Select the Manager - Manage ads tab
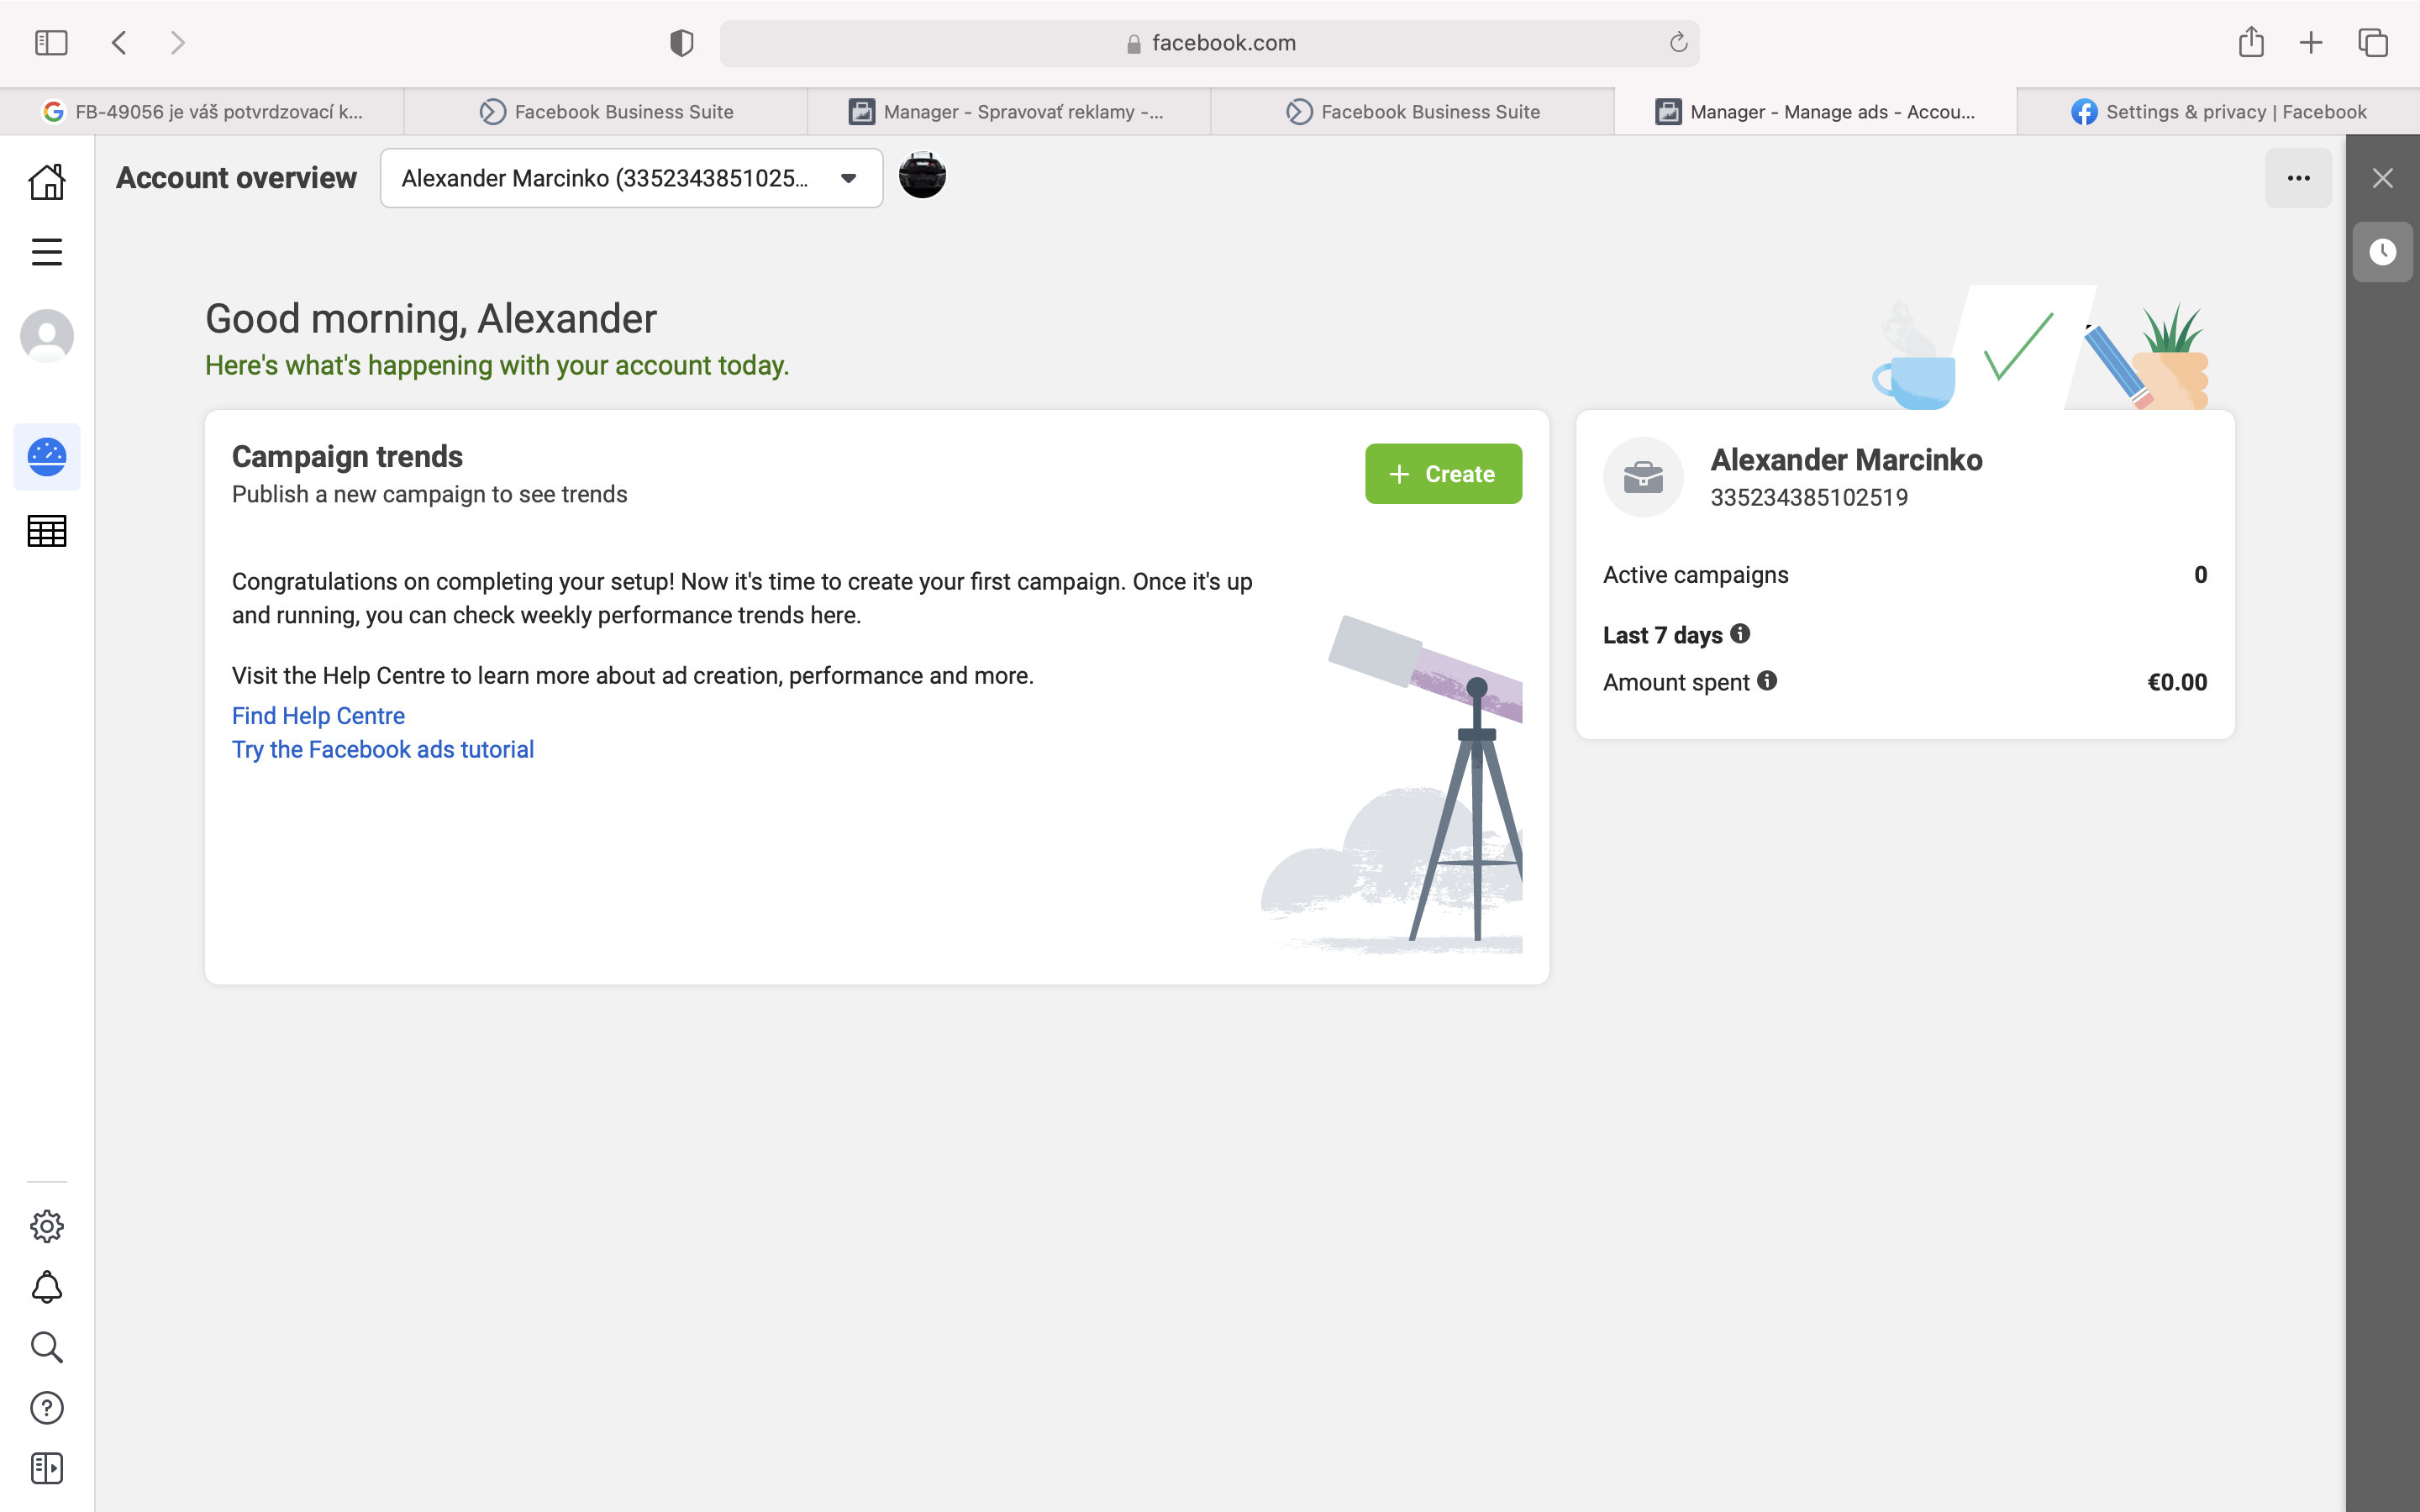The height and width of the screenshot is (1512, 2420). (x=1815, y=112)
